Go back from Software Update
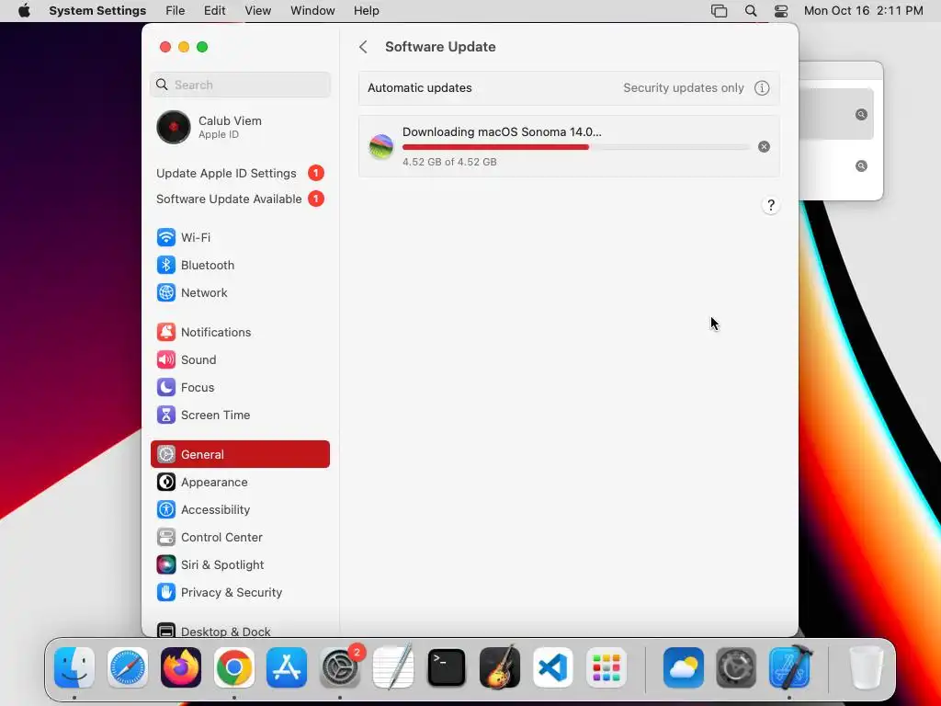This screenshot has height=706, width=941. click(363, 47)
